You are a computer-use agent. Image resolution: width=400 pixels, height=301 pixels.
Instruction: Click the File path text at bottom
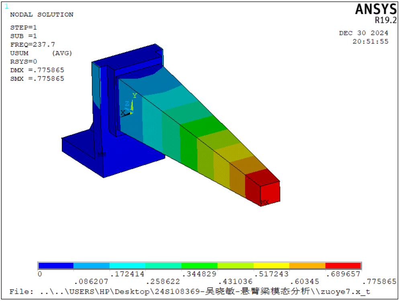point(190,291)
